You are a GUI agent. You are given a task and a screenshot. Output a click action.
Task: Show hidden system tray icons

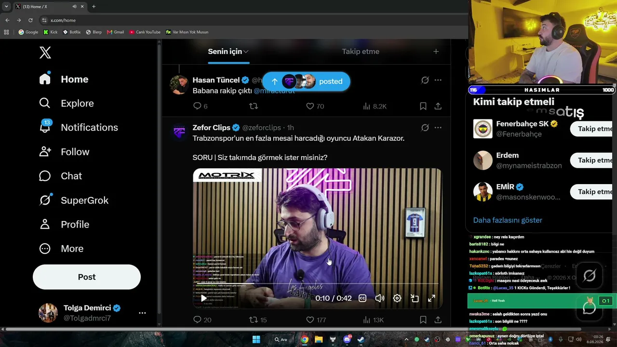406,339
